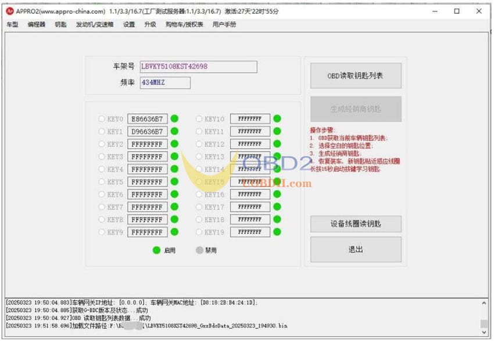
Task: Select the KEY6 radio button
Action: coord(102,194)
